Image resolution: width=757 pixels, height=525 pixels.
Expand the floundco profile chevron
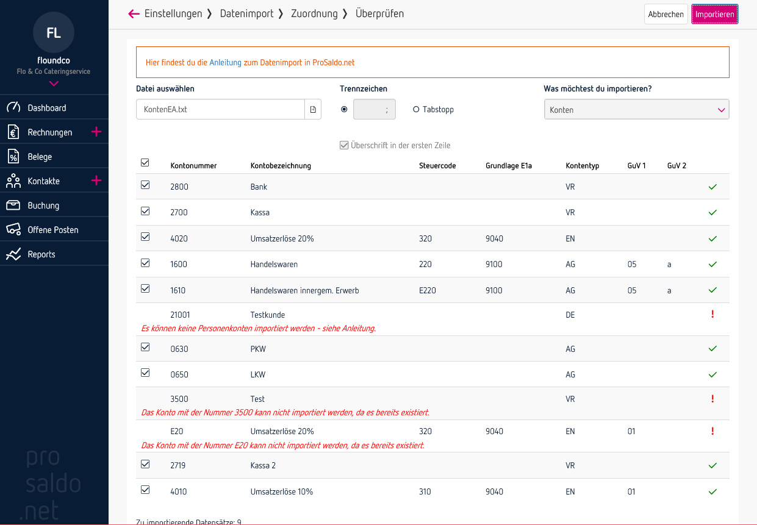(54, 84)
